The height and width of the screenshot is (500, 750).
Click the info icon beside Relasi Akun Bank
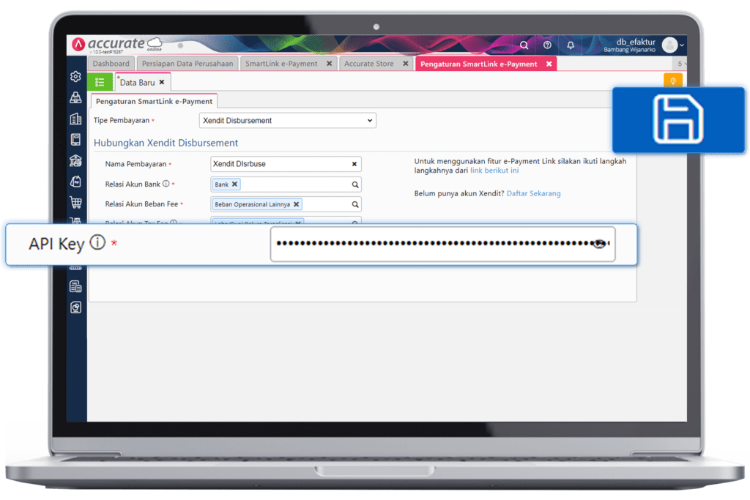click(166, 184)
